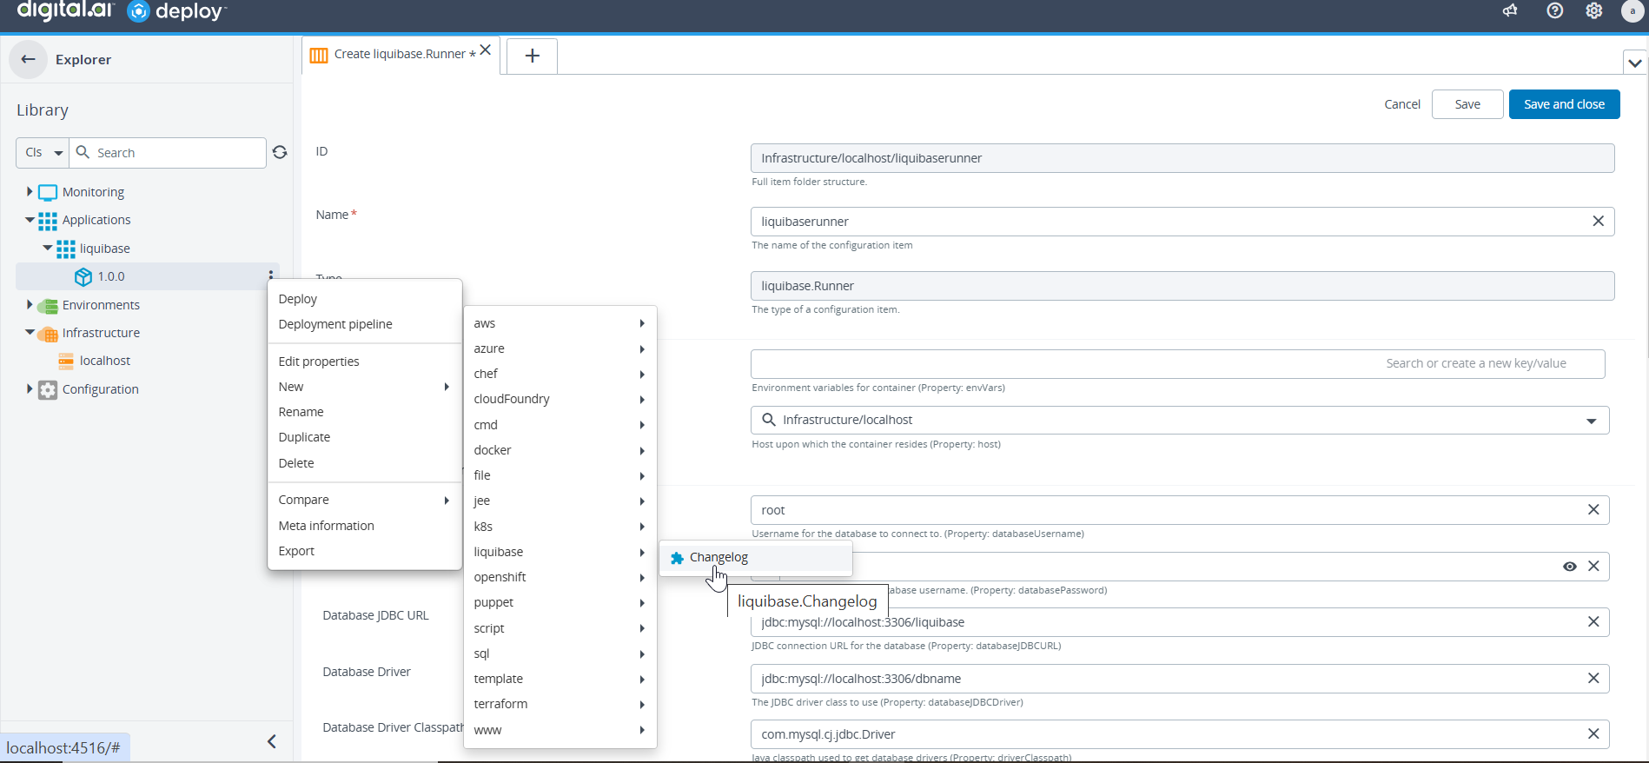Refresh the Library tree
This screenshot has height=763, width=1649.
pos(280,152)
